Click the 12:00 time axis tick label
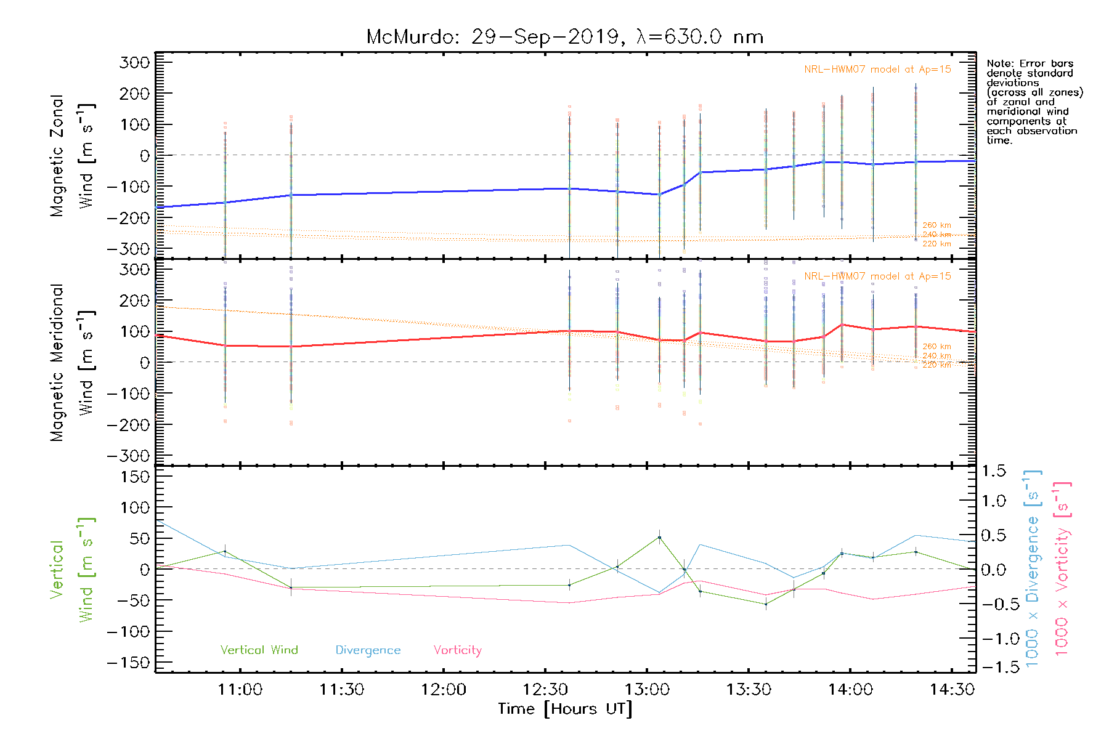 (443, 690)
